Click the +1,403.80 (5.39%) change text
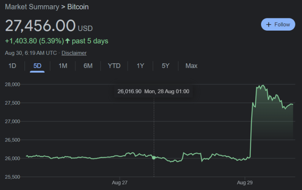302x190 pixels. [x=34, y=41]
